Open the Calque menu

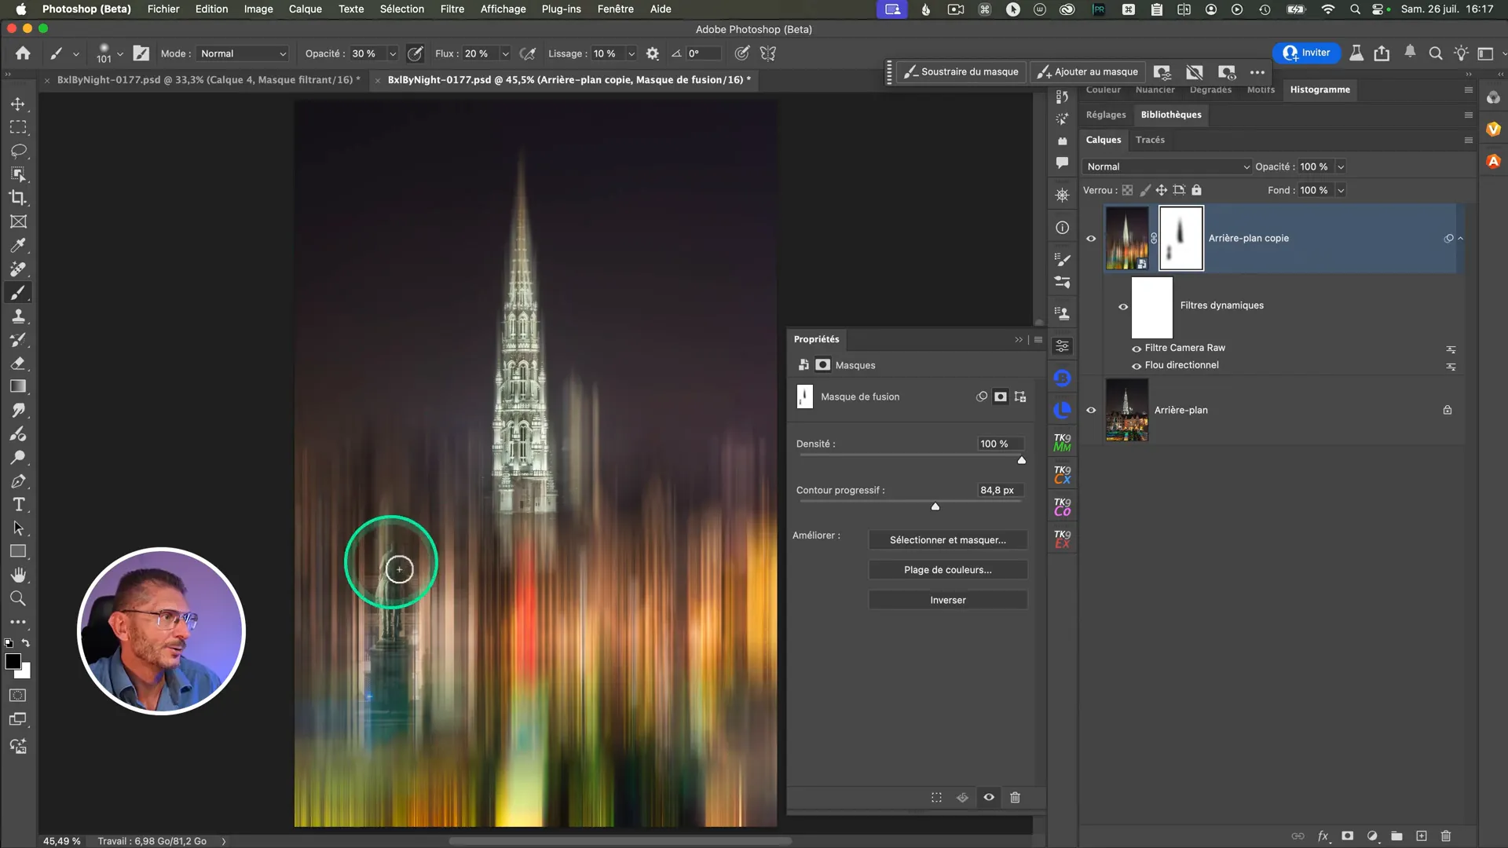tap(305, 9)
